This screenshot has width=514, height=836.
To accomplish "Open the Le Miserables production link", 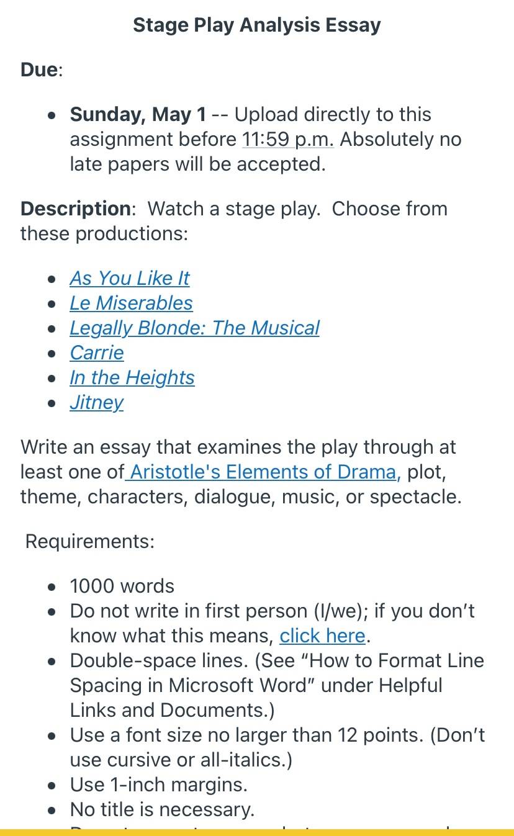I will 131,303.
